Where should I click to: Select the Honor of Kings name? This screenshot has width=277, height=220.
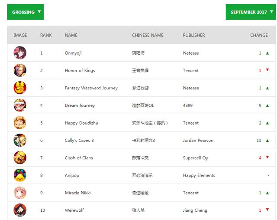click(x=80, y=70)
